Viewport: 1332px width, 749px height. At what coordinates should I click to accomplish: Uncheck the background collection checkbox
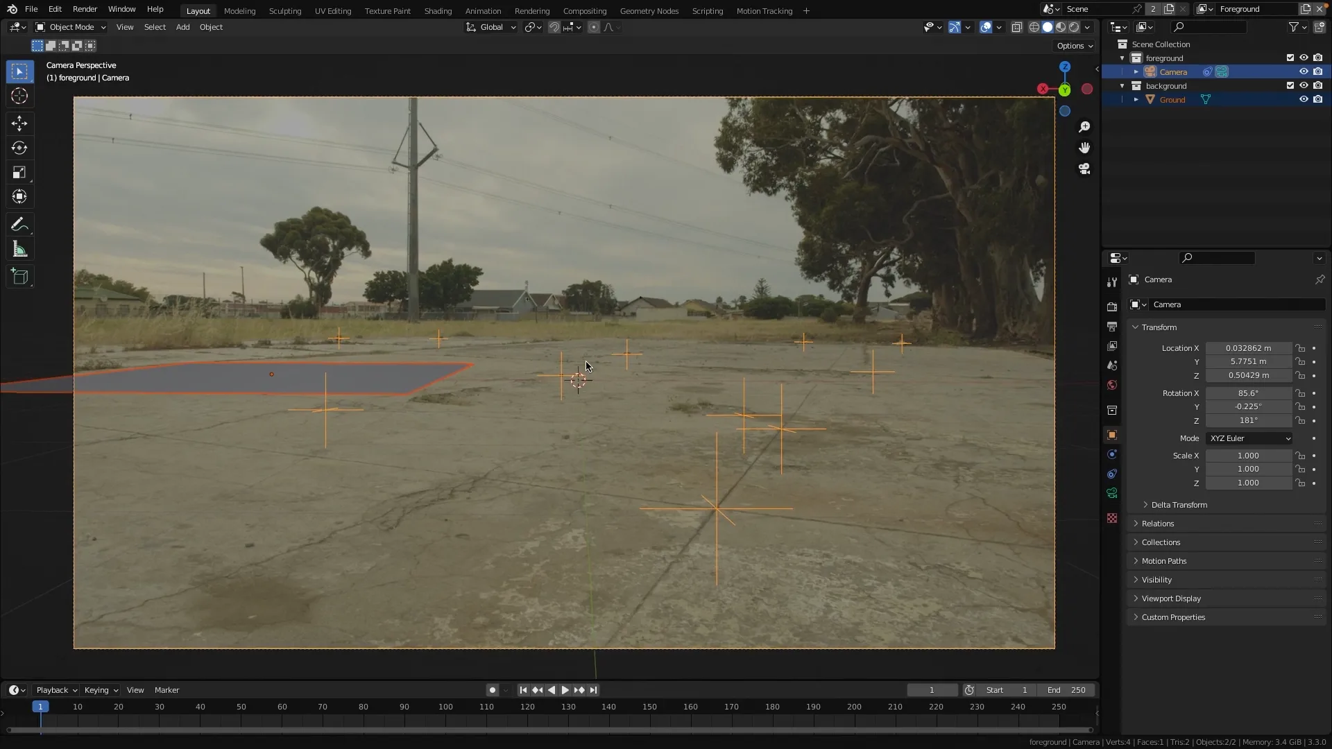tap(1290, 85)
